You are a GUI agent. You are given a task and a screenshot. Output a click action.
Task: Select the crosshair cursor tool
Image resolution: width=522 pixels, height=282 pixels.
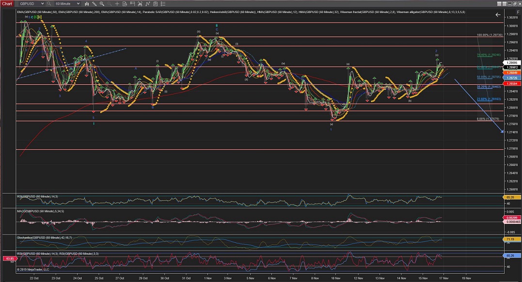(x=117, y=3)
